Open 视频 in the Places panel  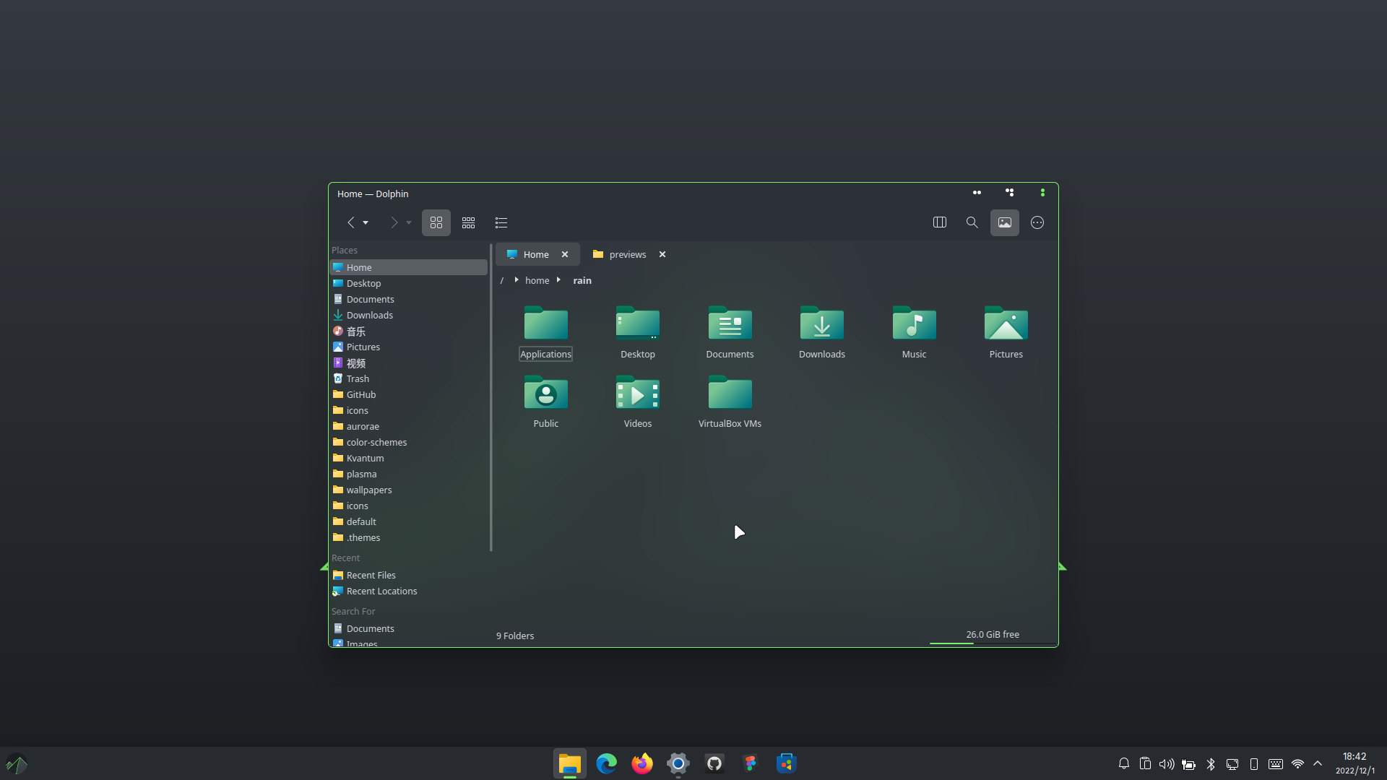(409, 363)
